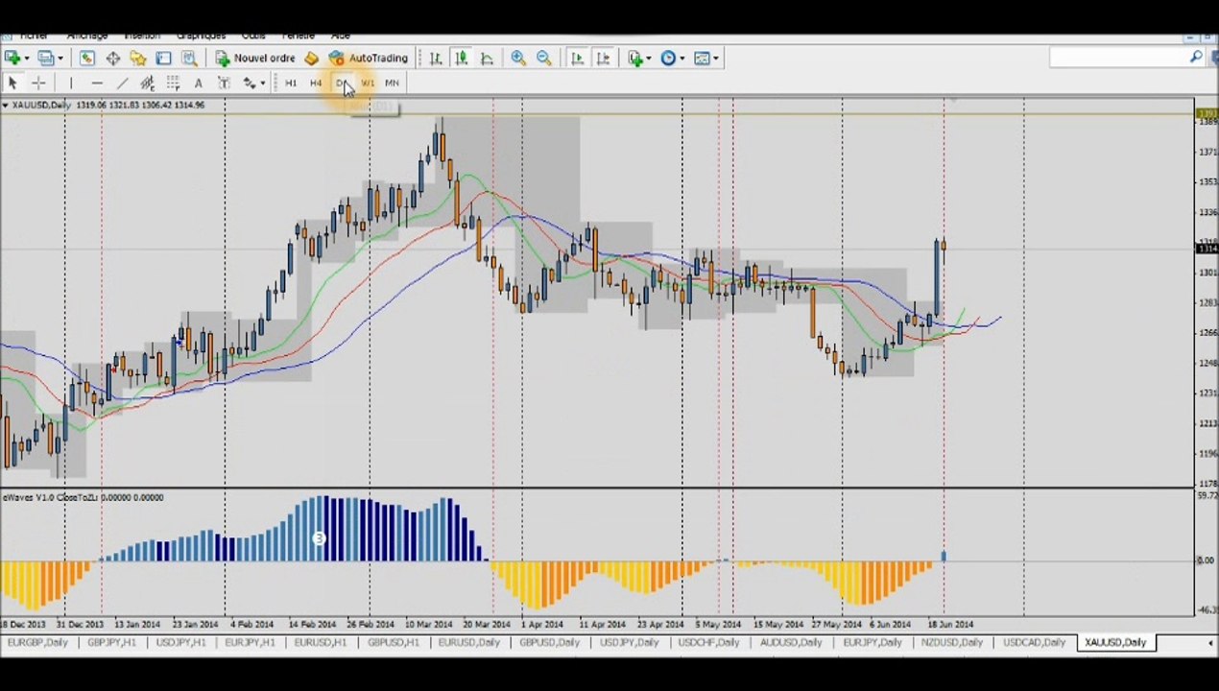Viewport: 1219px width, 691px height.
Task: Select the Horizontal Line drawing tool
Action: click(x=96, y=83)
